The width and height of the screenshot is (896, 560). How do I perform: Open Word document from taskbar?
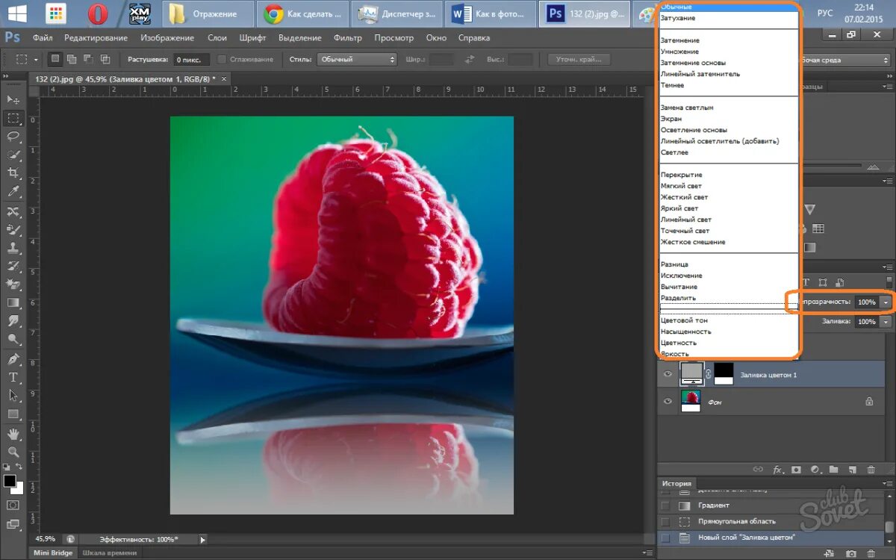(x=491, y=13)
